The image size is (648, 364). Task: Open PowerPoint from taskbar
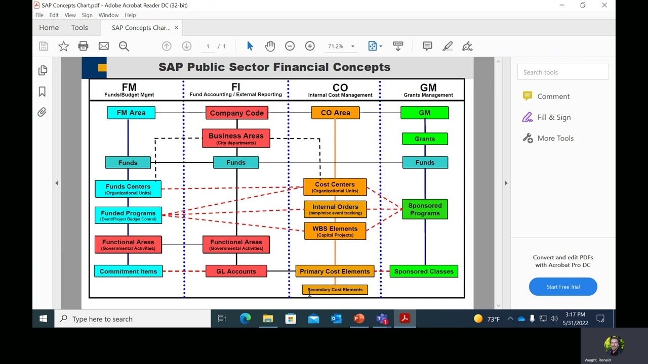click(x=359, y=318)
